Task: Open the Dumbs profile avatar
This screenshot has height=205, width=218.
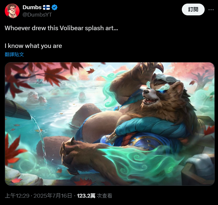Action: [12, 11]
